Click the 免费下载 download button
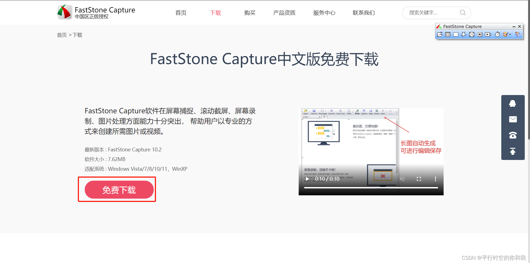 point(119,190)
